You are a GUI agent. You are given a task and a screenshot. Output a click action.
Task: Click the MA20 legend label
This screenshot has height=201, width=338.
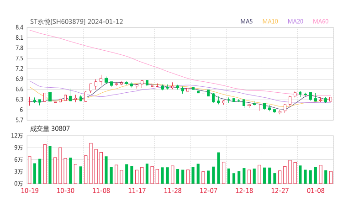coord(296,21)
